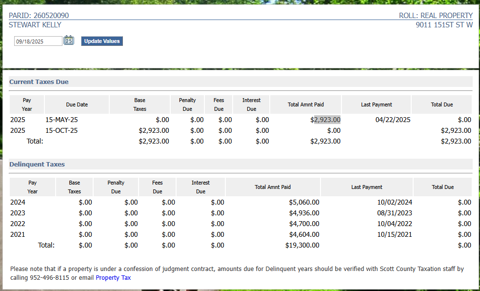Click the Update Values button
480x291 pixels.
[102, 41]
